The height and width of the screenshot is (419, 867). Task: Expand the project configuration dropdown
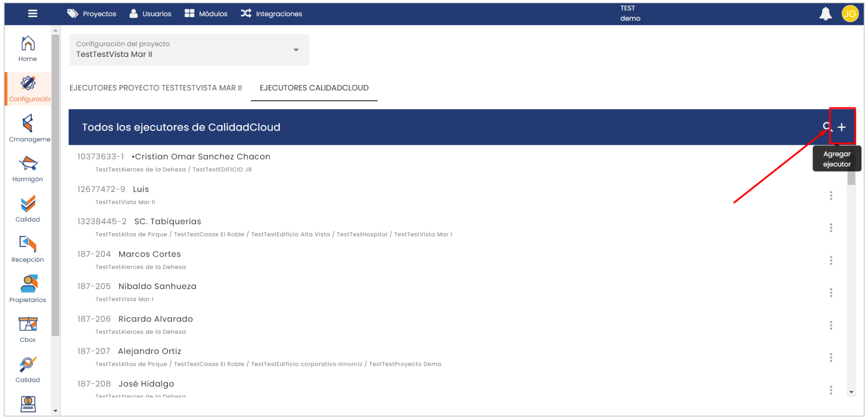[296, 50]
